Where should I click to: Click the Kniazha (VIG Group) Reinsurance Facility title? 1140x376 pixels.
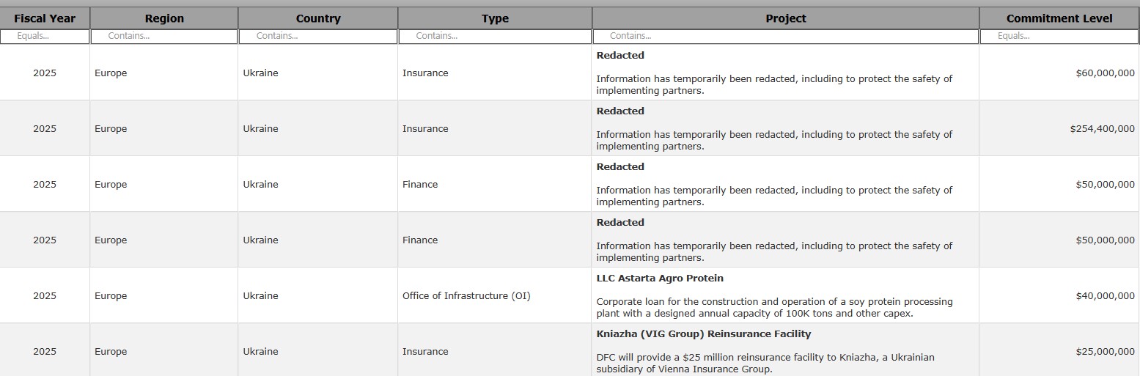point(704,334)
